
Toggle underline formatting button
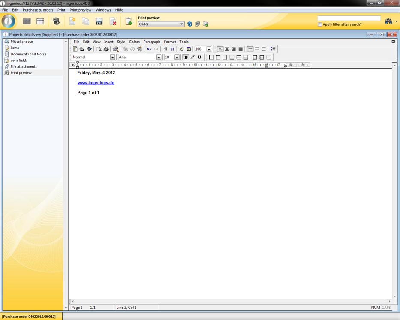(199, 57)
